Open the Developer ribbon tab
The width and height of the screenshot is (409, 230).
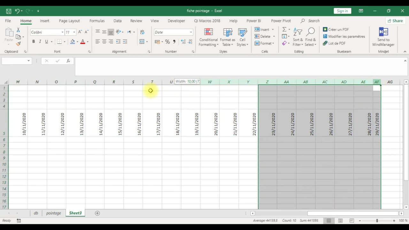176,21
